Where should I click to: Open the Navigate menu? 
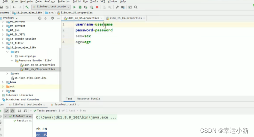point(27,1)
